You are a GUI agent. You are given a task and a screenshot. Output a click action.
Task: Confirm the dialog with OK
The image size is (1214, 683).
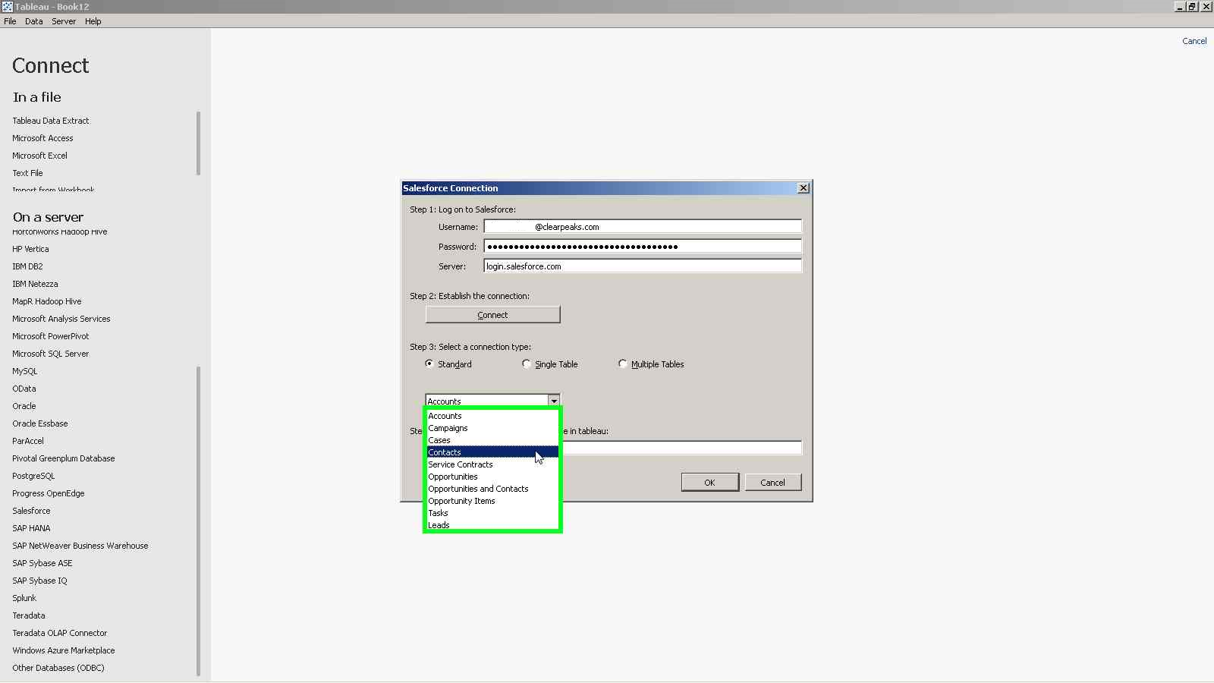click(x=709, y=483)
